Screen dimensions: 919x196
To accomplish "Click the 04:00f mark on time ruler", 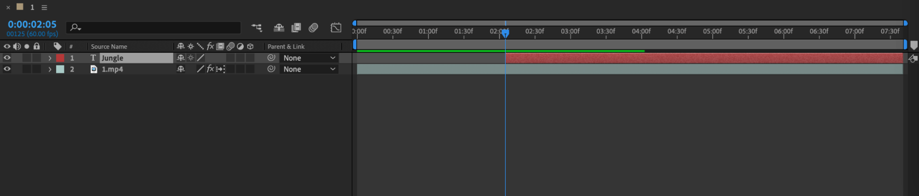I will (x=641, y=31).
